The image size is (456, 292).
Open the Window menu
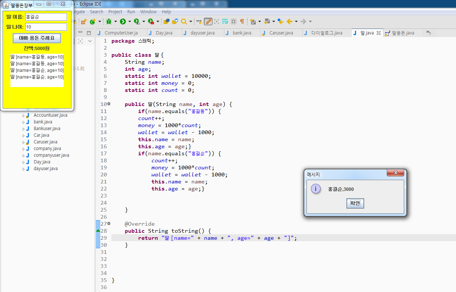[x=148, y=12]
